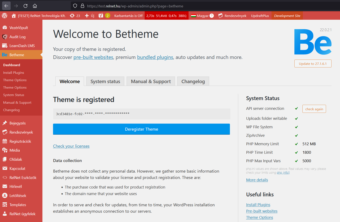This screenshot has height=222, width=340.
Task: Open the Manual & Support tab
Action: [x=151, y=81]
